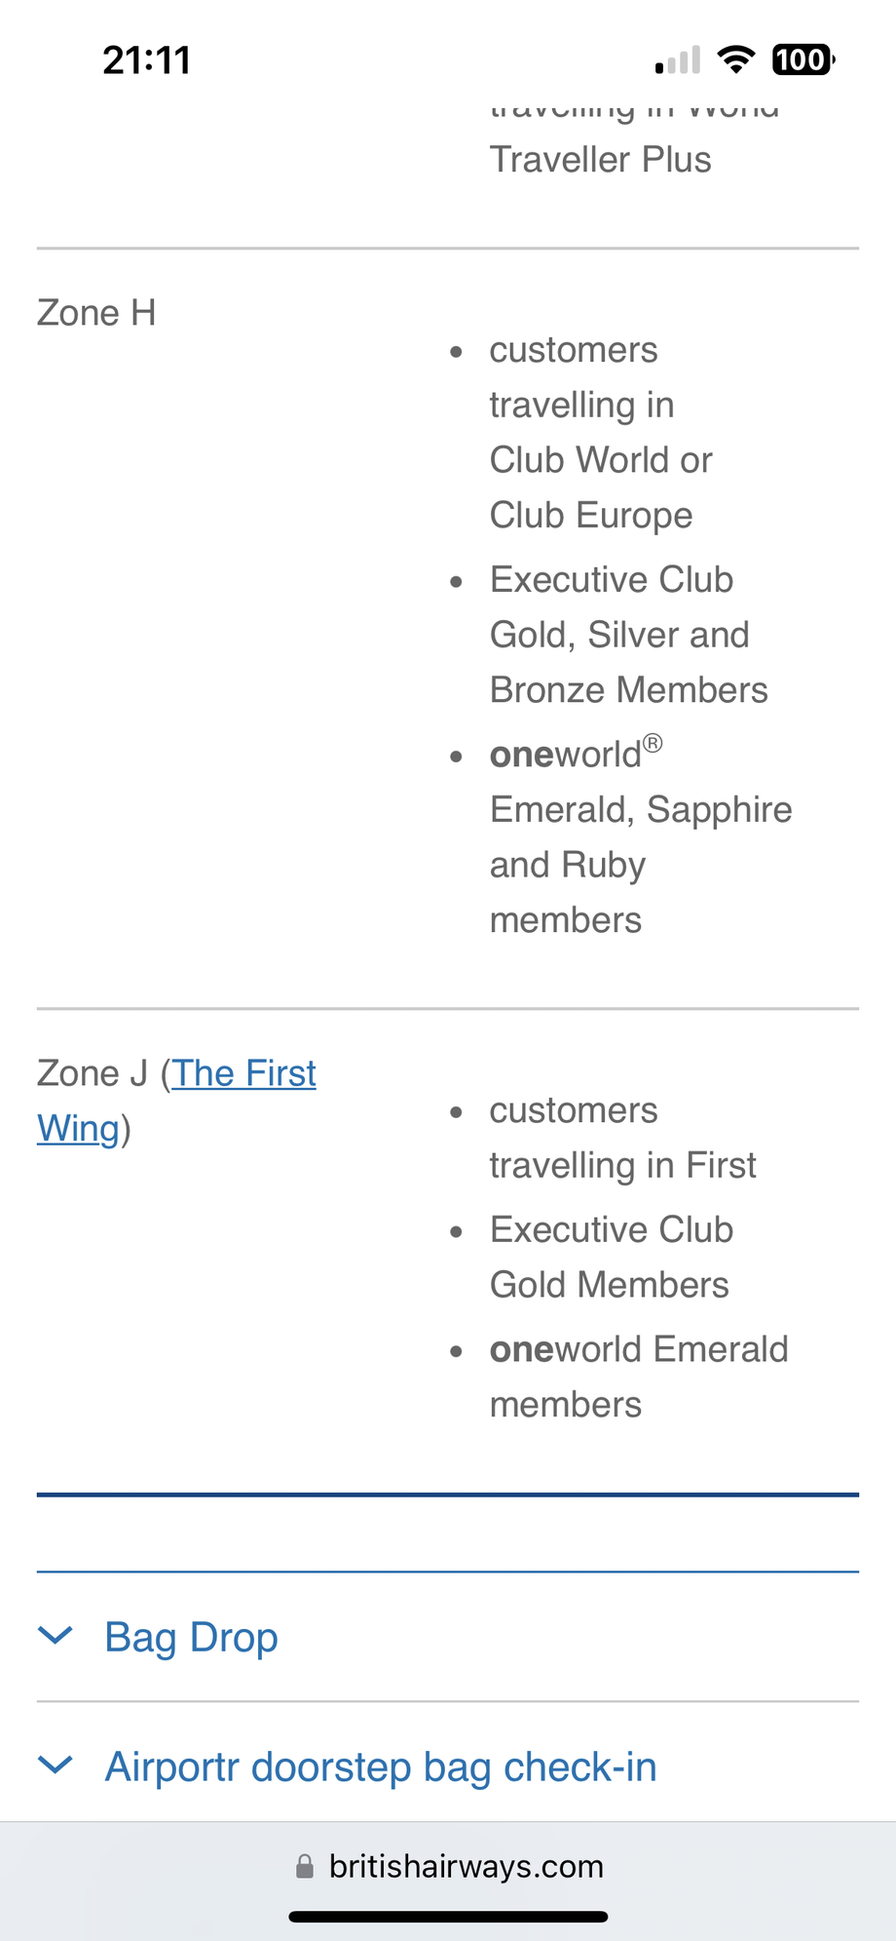
Task: Tap the Executive Club Gold Members bullet text
Action: [x=611, y=1256]
